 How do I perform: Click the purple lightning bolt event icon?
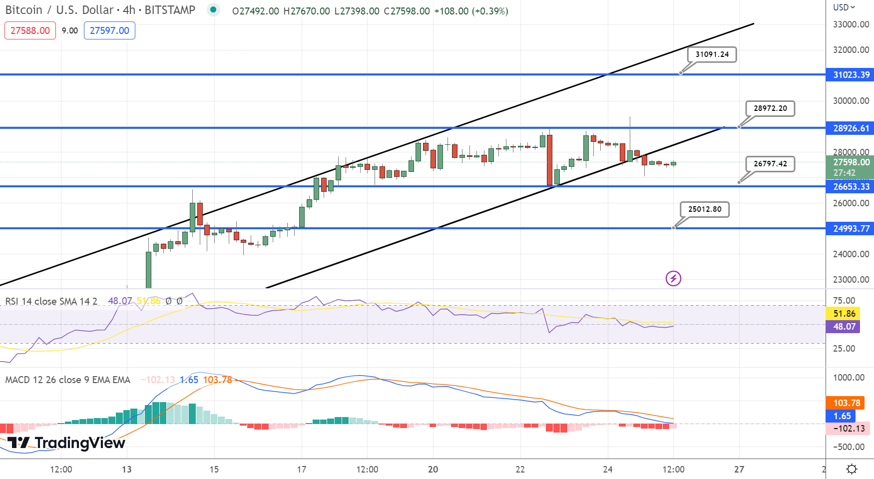(x=673, y=278)
